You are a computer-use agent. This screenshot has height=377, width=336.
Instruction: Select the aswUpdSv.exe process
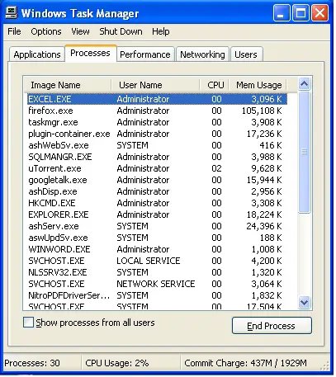coord(157,238)
